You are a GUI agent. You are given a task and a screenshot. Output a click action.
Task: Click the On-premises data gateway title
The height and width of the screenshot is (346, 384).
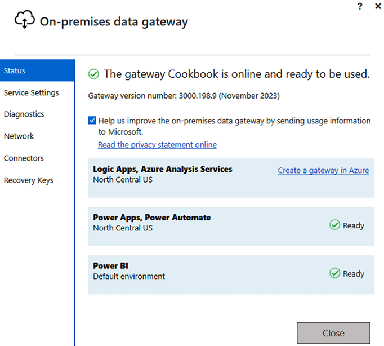click(114, 22)
